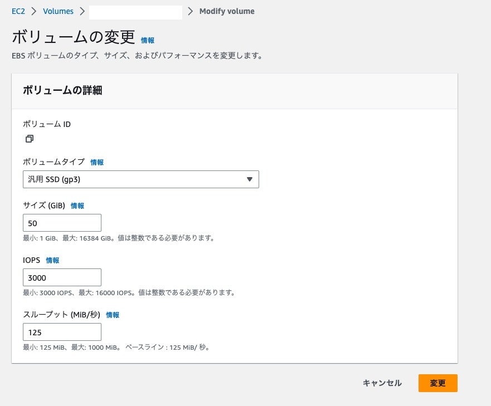Open info link next to サイズ (GiB)
Screen dimensions: 491x406
point(77,205)
